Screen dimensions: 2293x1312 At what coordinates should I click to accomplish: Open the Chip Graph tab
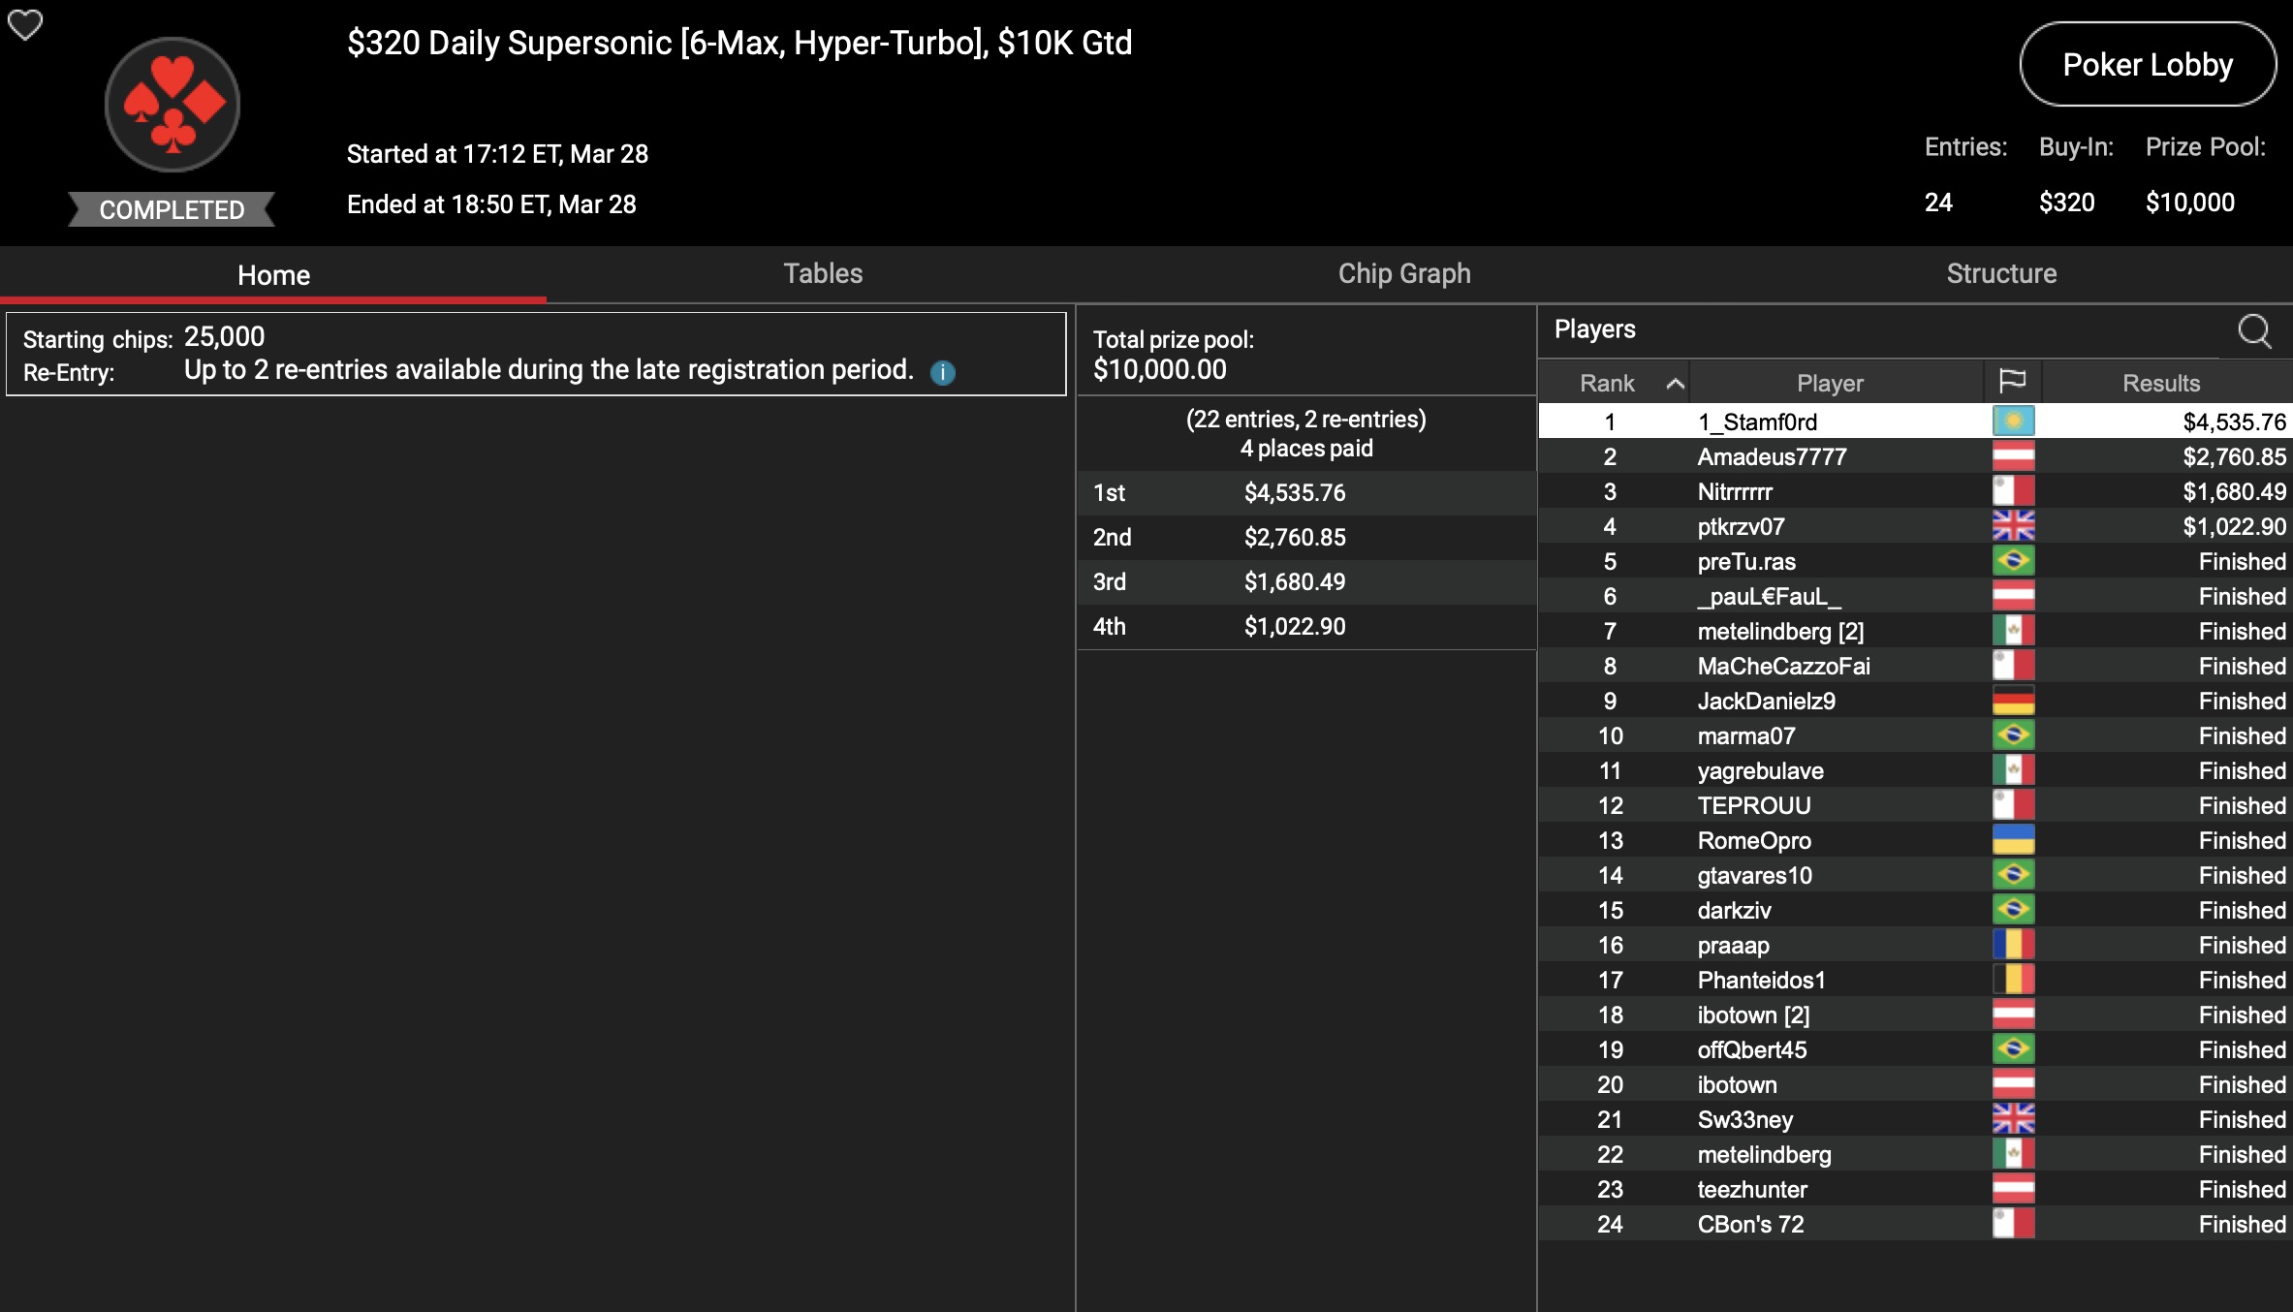[1404, 274]
